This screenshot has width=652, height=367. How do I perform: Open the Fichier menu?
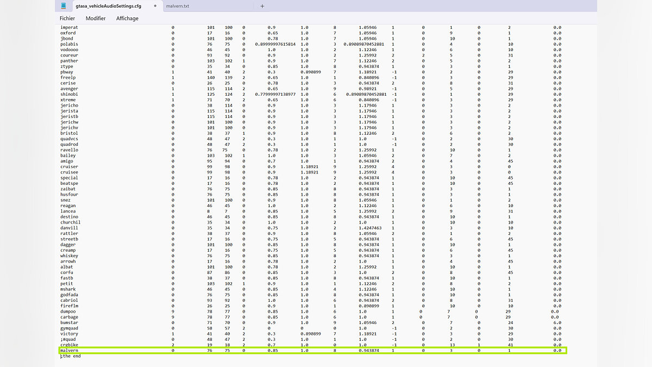(67, 18)
